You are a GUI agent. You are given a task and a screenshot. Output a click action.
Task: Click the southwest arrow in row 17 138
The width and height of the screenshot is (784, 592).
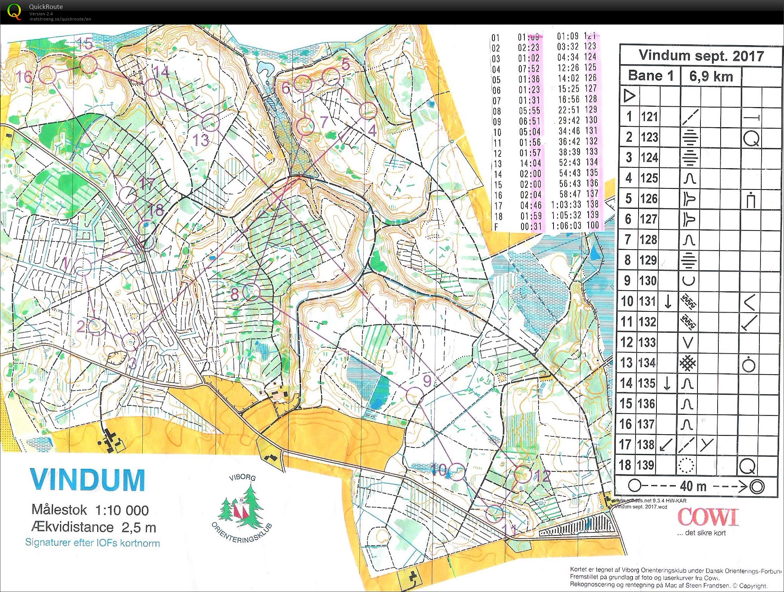pyautogui.click(x=666, y=444)
